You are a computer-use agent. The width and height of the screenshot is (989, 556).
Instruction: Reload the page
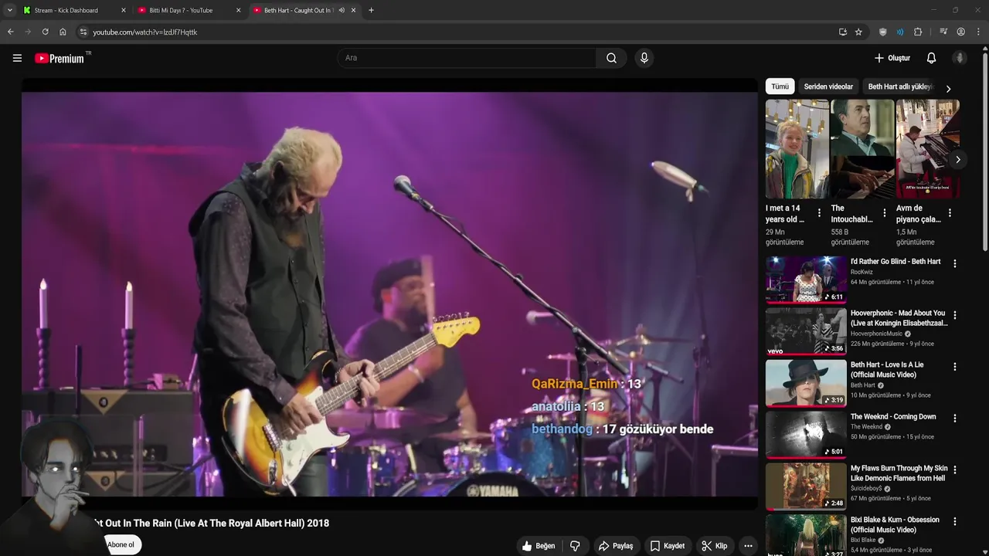pyautogui.click(x=45, y=32)
